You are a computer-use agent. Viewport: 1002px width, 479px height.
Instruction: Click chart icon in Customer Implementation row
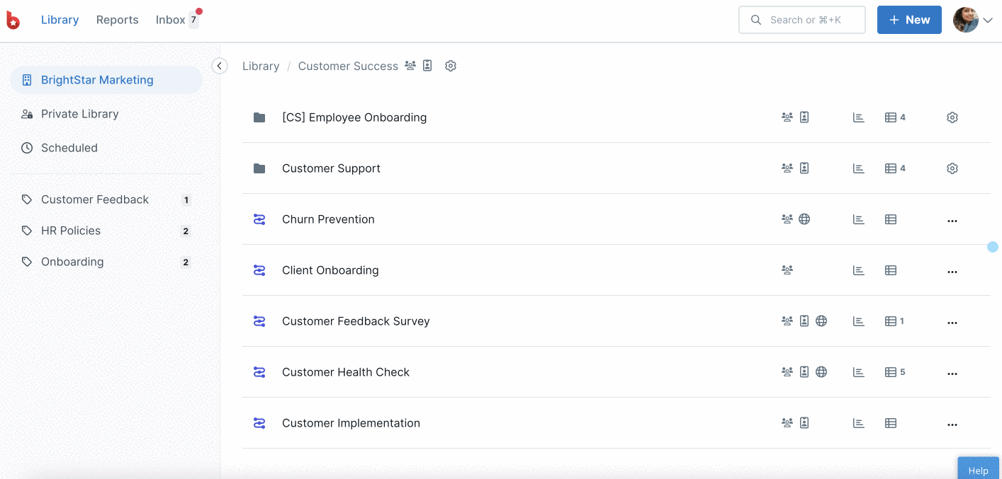859,423
